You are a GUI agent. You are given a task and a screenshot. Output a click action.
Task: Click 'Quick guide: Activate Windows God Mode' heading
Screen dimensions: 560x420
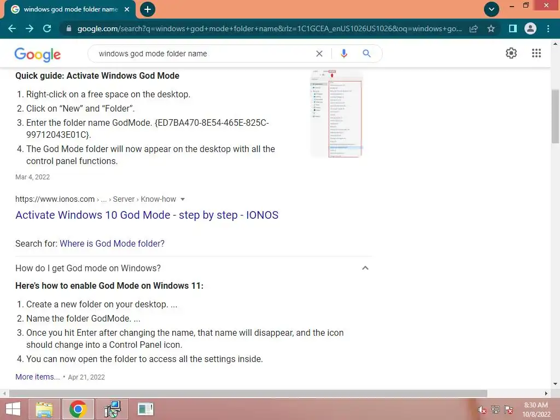coord(97,75)
